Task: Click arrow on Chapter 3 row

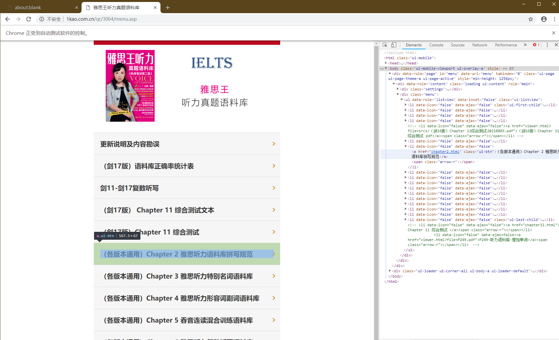Action: pyautogui.click(x=274, y=276)
